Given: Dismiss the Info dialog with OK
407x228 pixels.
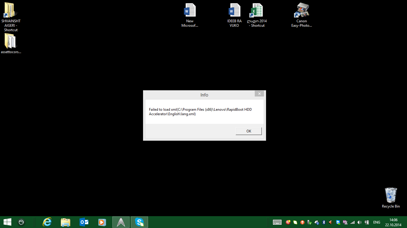Looking at the screenshot, I should 248,131.
